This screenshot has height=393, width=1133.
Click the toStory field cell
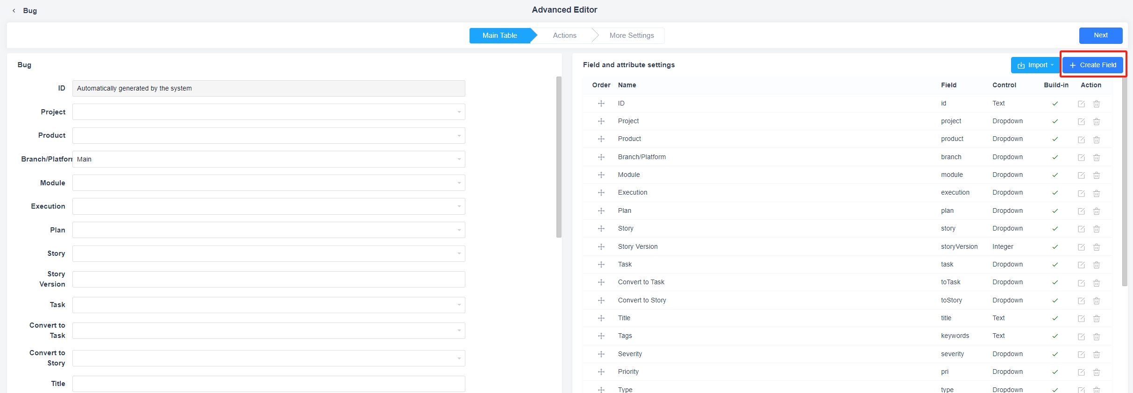pyautogui.click(x=951, y=300)
